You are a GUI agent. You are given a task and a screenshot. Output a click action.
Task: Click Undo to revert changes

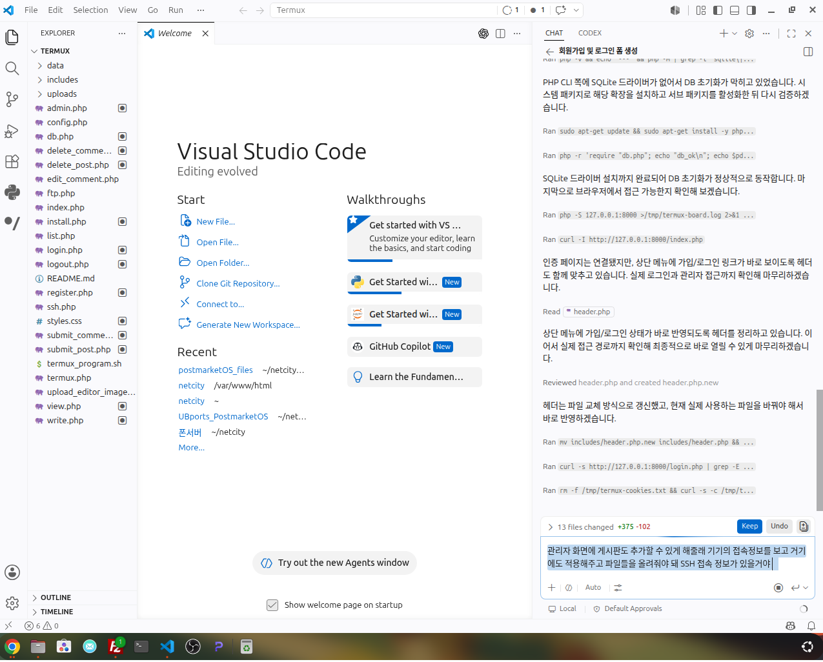click(779, 527)
